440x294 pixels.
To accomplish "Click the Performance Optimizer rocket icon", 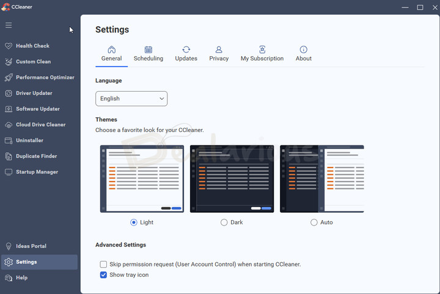I will 9,78.
